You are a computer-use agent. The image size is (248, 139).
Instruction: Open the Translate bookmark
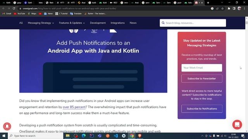tap(76, 14)
